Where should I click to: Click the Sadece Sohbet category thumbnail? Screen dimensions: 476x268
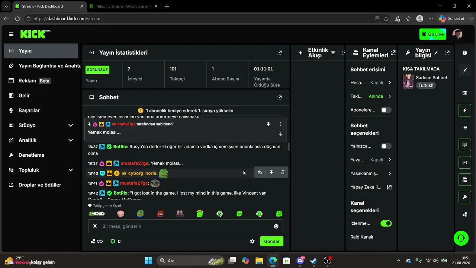coord(408,82)
